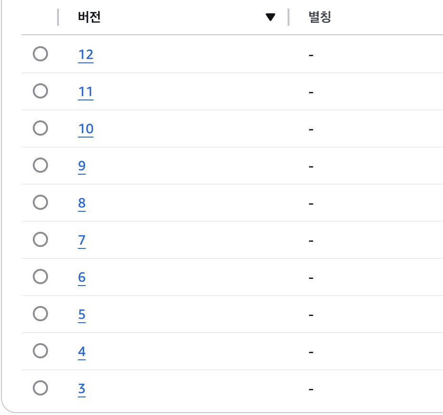This screenshot has width=443, height=415.
Task: Sort by the 버전 column descending arrow
Action: coord(270,18)
